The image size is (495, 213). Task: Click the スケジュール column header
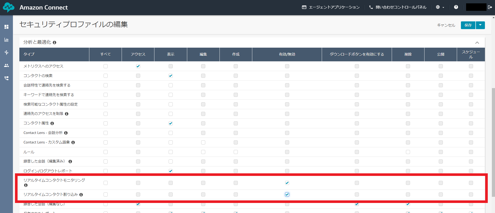click(471, 54)
